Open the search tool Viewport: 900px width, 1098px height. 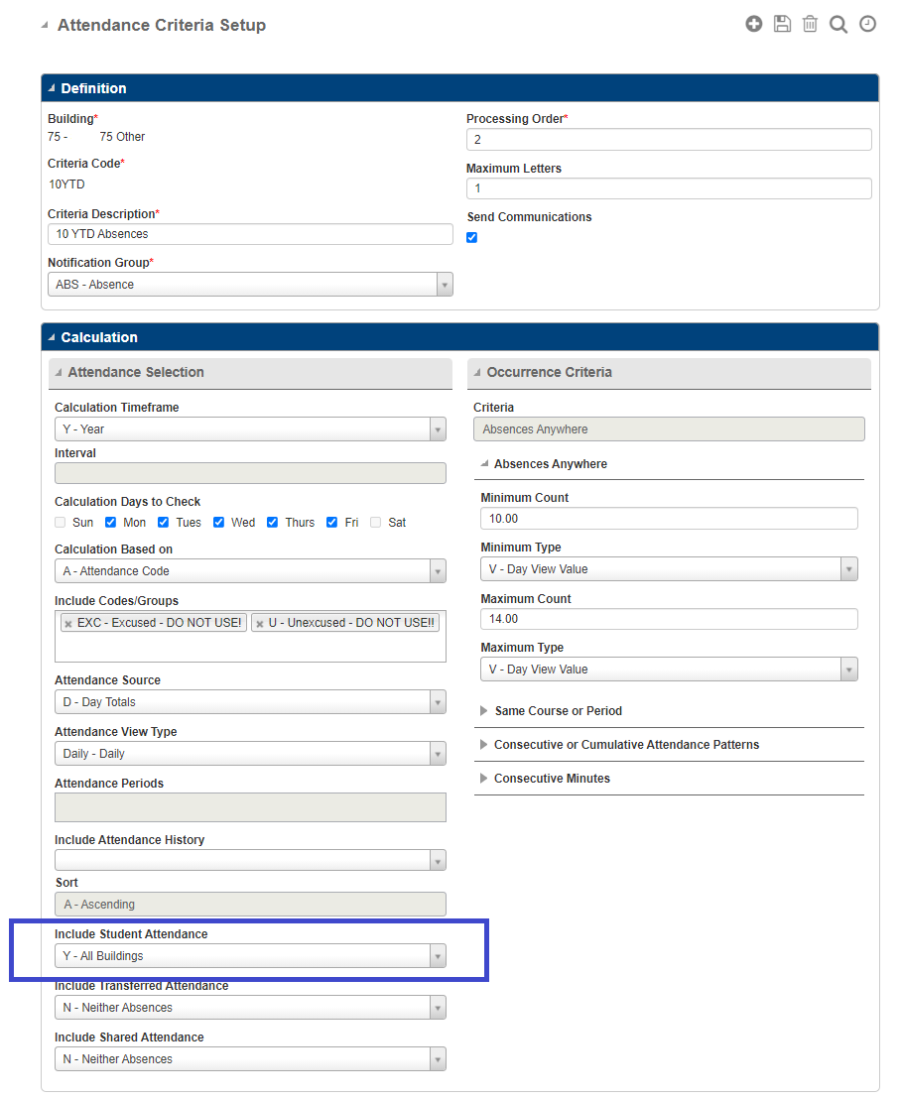coord(838,23)
